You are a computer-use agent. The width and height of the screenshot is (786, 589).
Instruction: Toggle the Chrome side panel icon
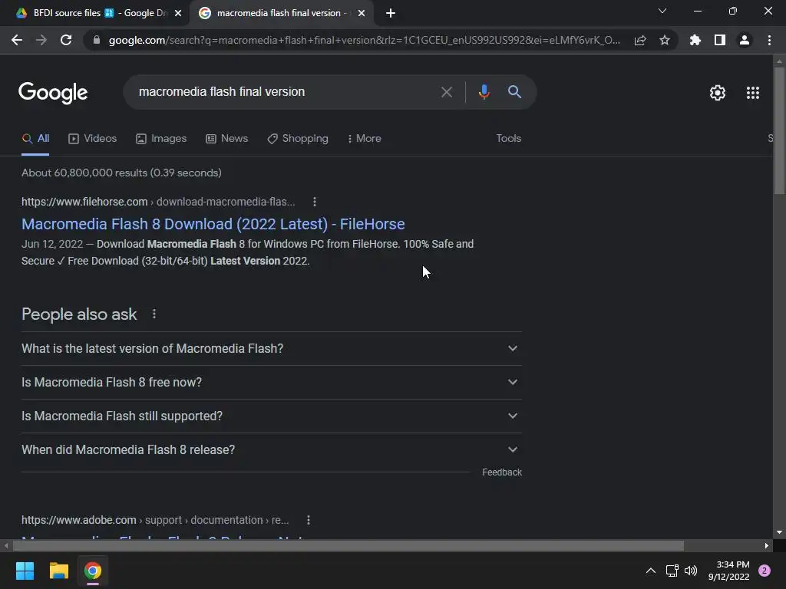tap(720, 40)
